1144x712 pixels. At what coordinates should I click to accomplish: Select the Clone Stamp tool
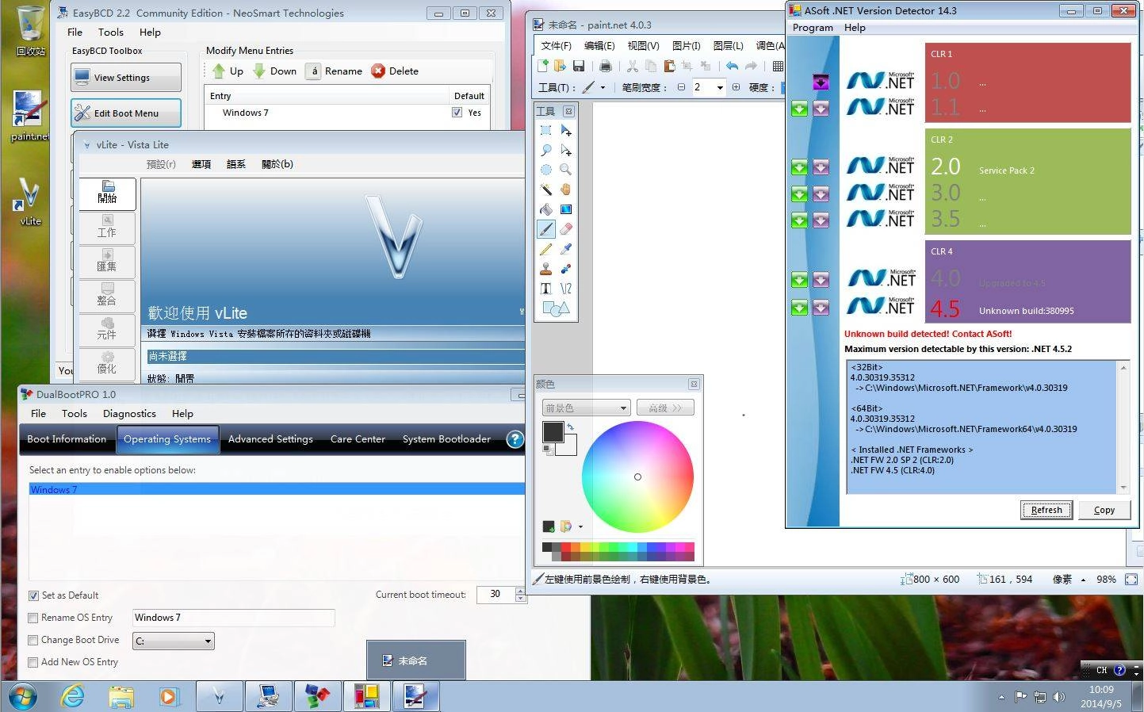click(545, 269)
